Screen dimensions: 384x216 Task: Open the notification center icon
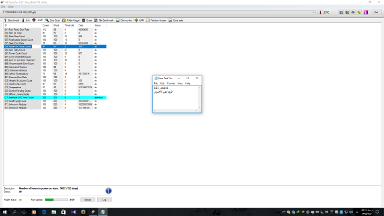377,212
